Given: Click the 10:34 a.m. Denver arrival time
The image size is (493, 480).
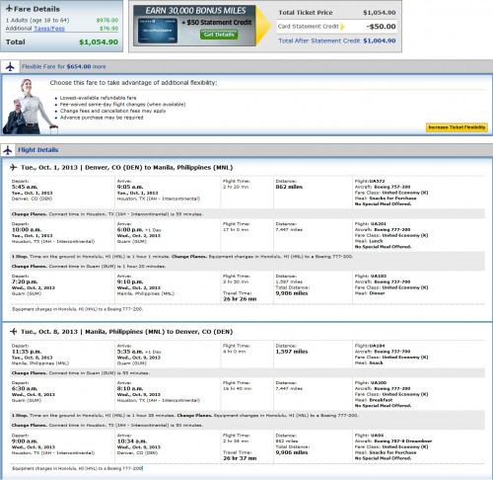Looking at the screenshot, I should [132, 441].
